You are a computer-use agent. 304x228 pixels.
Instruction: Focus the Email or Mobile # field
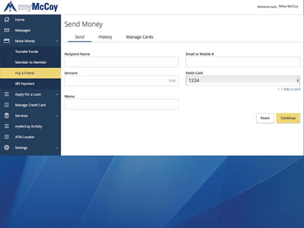click(x=243, y=62)
